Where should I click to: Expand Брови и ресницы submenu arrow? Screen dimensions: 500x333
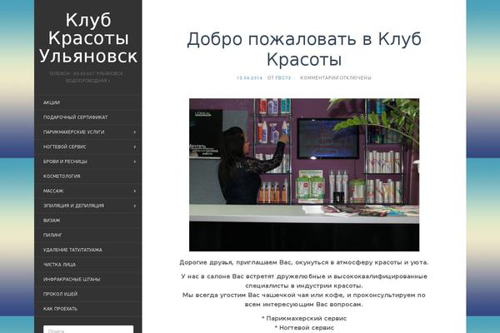(x=135, y=162)
